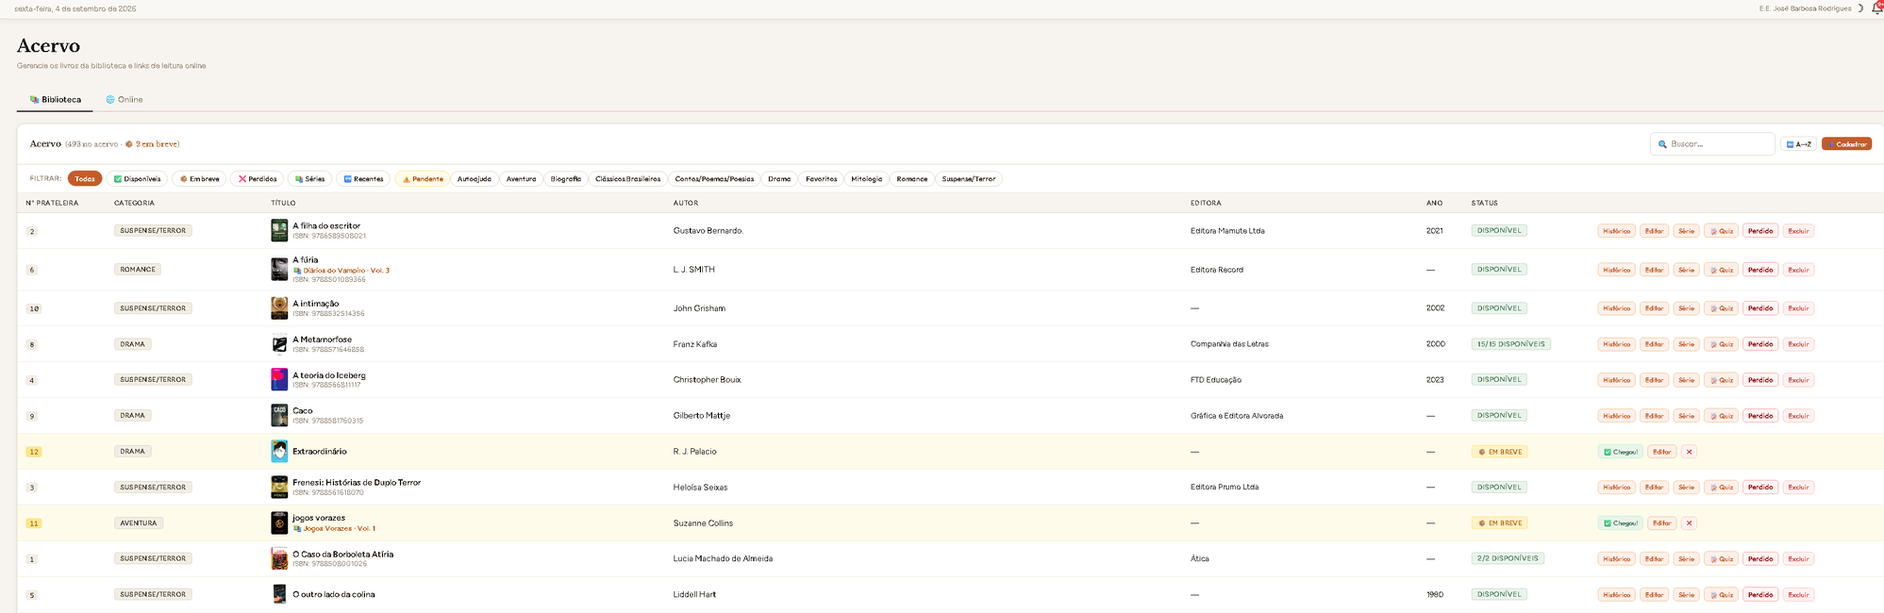Image resolution: width=1884 pixels, height=613 pixels.
Task: Focus the Buscar search field
Action: click(1712, 144)
